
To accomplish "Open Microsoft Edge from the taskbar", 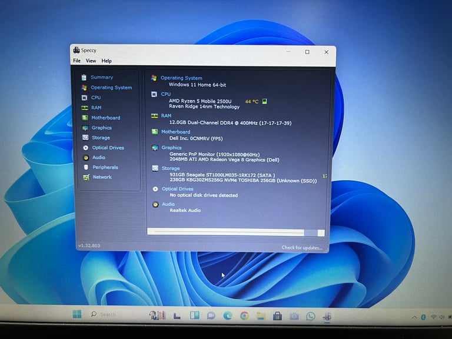I will coord(228,316).
